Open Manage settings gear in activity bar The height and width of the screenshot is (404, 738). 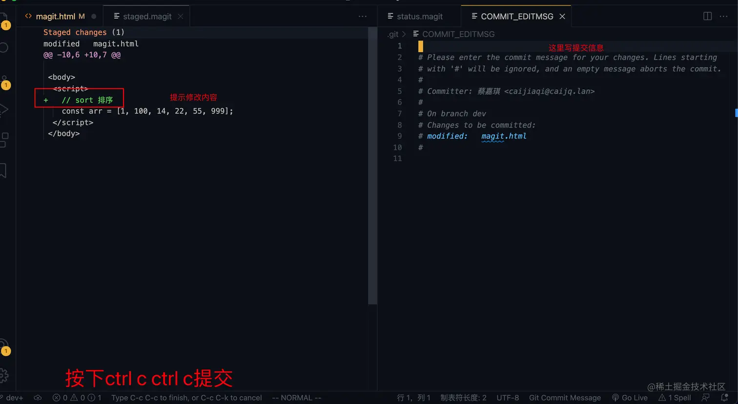coord(3,375)
